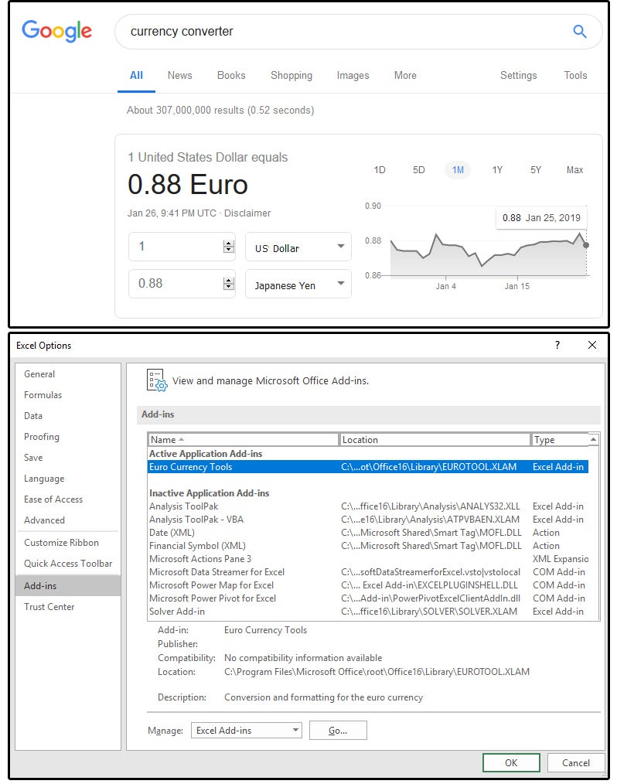This screenshot has width=617, height=784.
Task: Select the 1D chart range
Action: pos(380,170)
